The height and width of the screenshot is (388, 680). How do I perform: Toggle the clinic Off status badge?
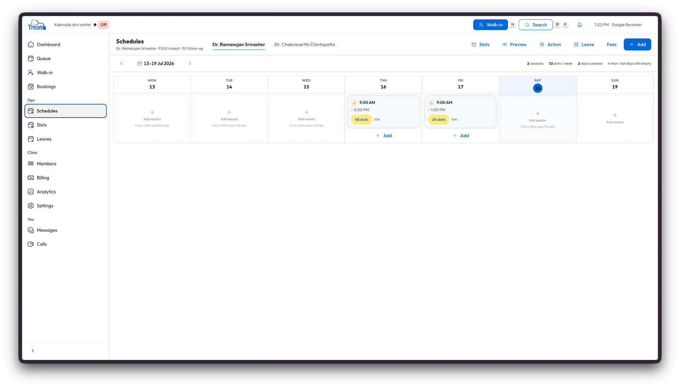click(x=103, y=25)
